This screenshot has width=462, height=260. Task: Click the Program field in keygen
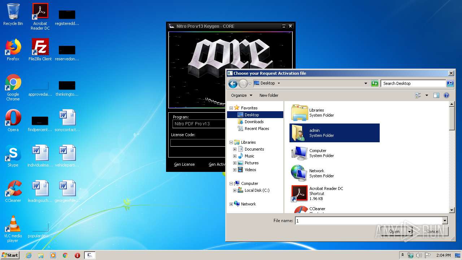pos(199,124)
